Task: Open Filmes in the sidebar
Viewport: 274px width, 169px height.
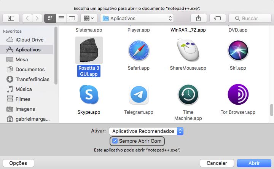Action: pyautogui.click(x=27, y=99)
